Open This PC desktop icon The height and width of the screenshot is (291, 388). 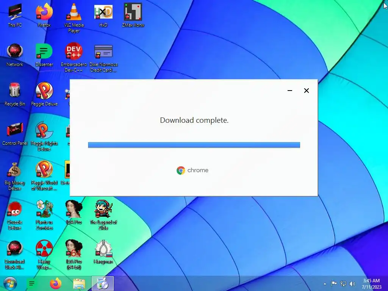pyautogui.click(x=15, y=15)
